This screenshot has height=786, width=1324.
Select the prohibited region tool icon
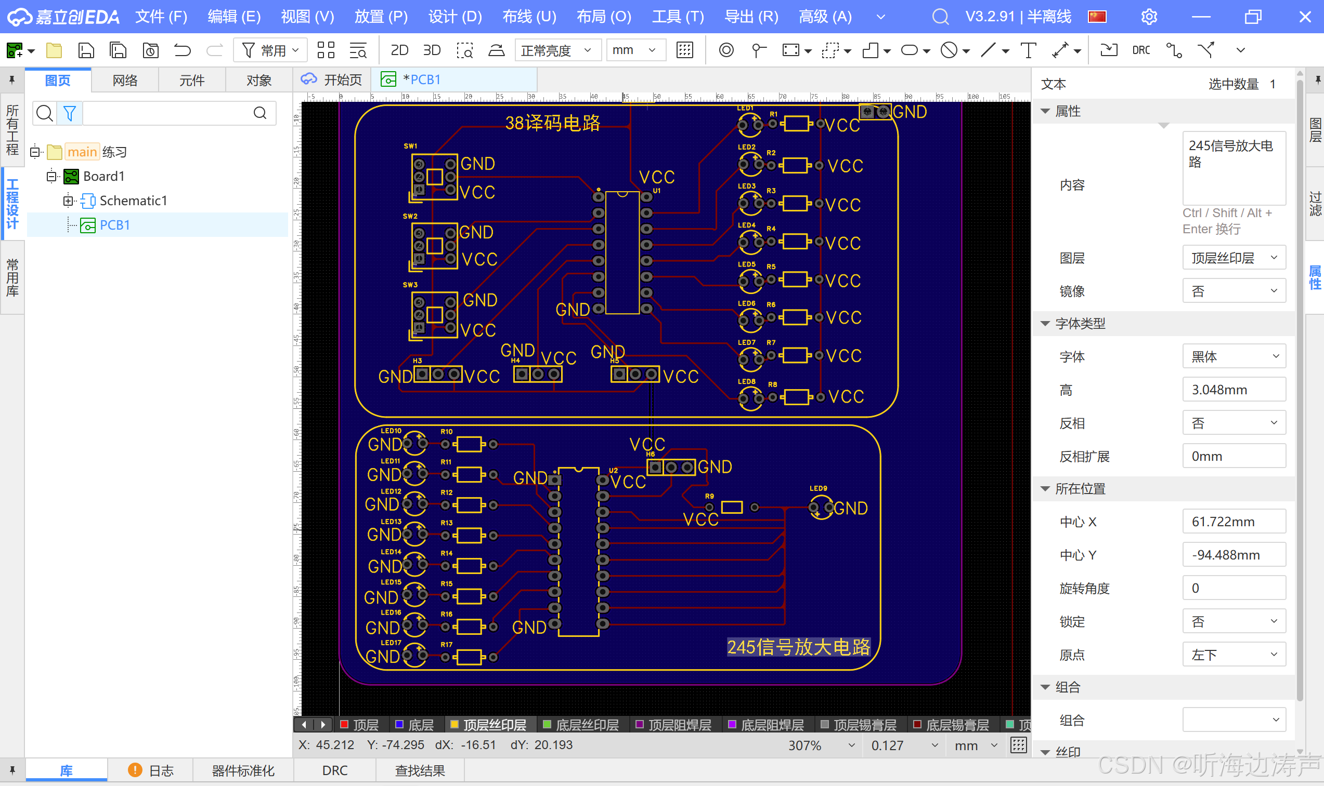[x=949, y=50]
